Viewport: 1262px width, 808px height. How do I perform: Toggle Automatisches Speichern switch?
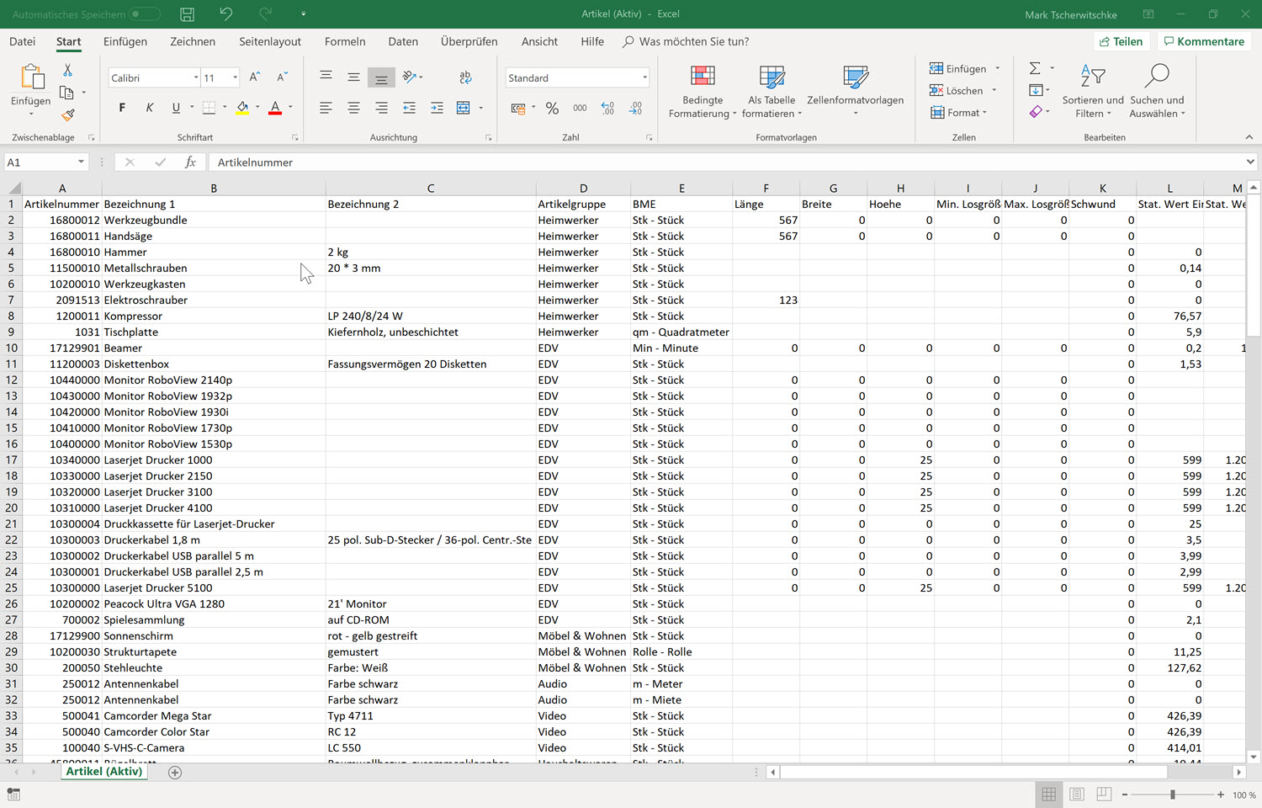[144, 14]
